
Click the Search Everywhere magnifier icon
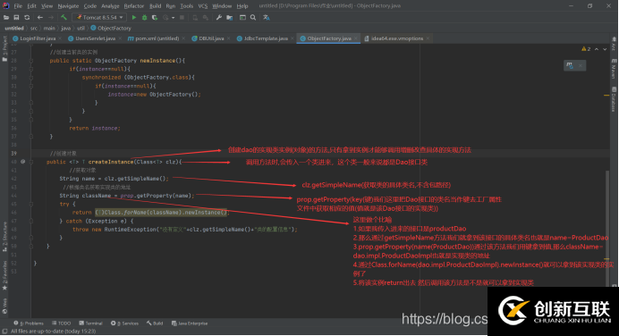253,17
